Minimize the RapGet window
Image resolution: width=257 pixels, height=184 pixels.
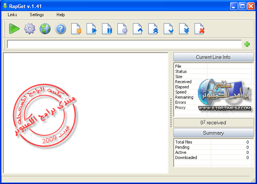click(x=234, y=6)
